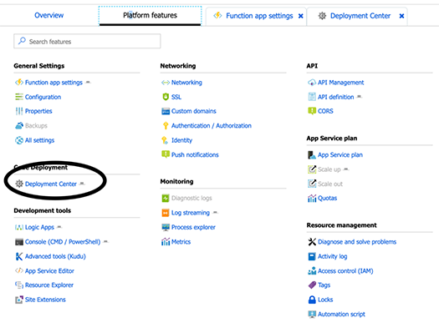The width and height of the screenshot is (439, 333).
Task: Click the Quotas chart icon
Action: click(x=312, y=199)
